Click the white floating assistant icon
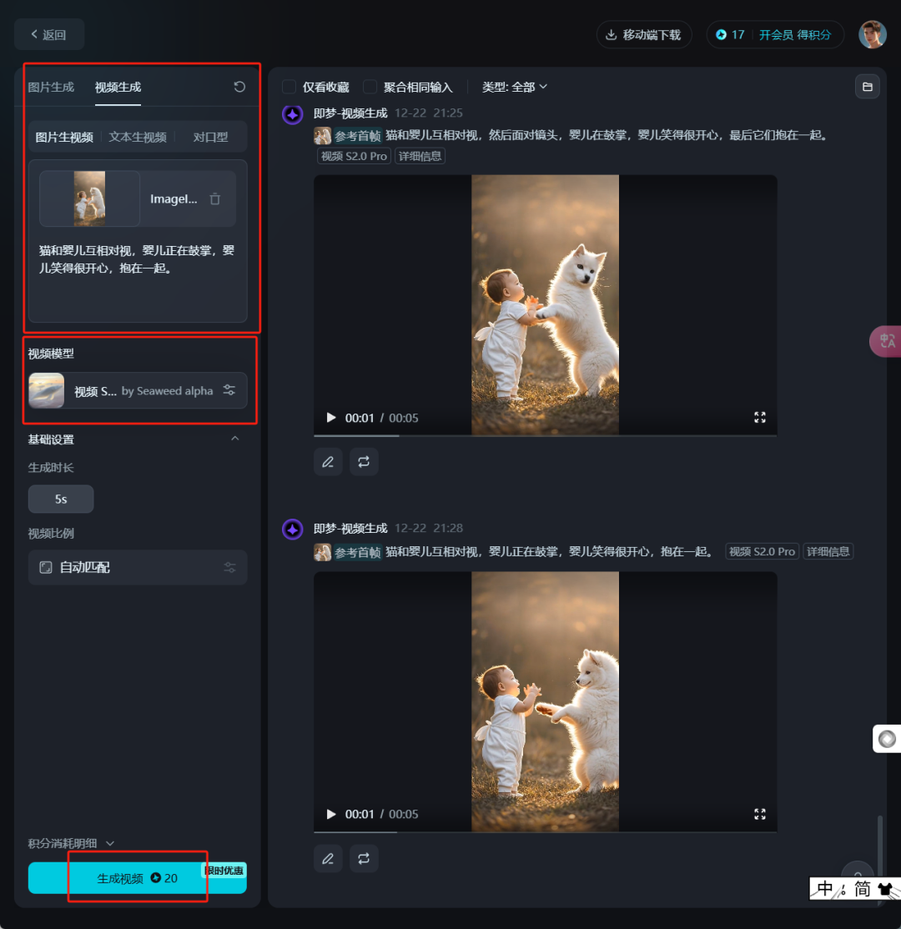Viewport: 901px width, 929px height. coord(887,739)
